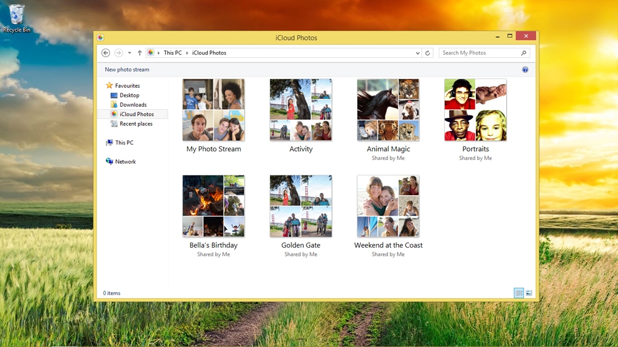Select iCloud Photos in the sidebar

click(137, 114)
